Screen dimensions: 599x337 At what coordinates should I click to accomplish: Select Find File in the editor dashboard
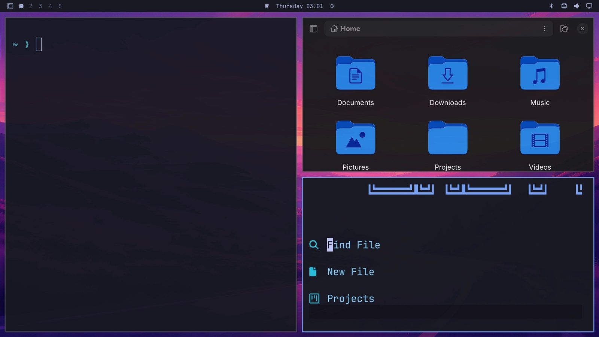354,245
